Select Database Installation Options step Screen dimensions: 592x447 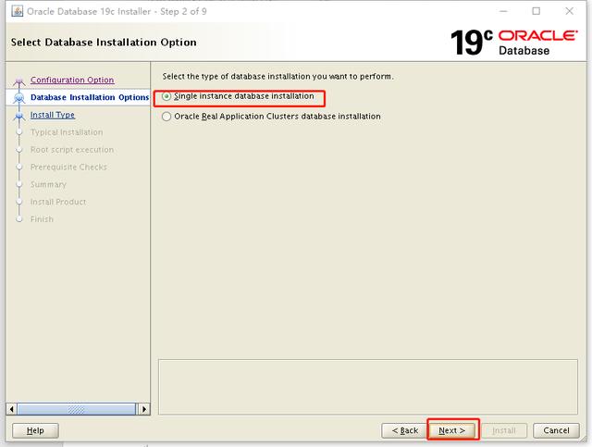click(90, 97)
